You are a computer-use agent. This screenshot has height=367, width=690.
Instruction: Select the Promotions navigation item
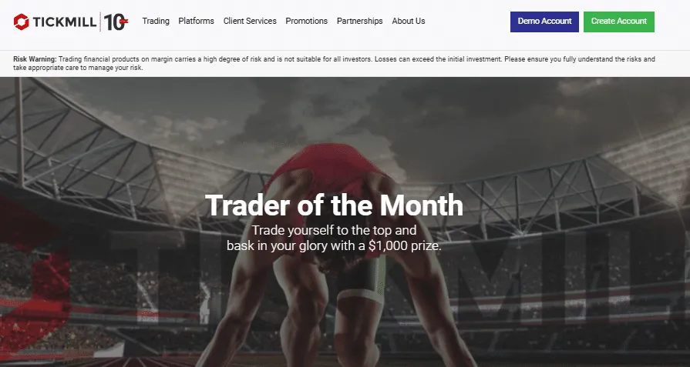coord(306,22)
